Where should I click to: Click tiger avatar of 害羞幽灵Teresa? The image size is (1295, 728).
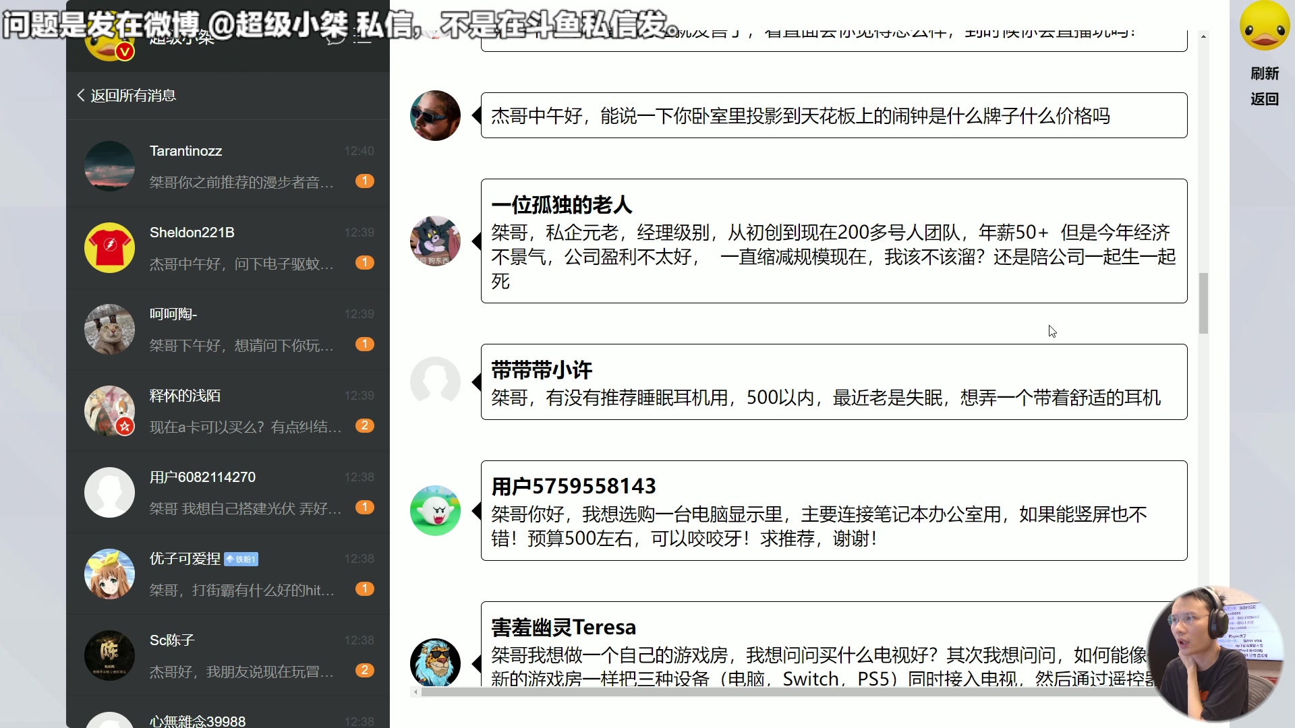tap(435, 663)
